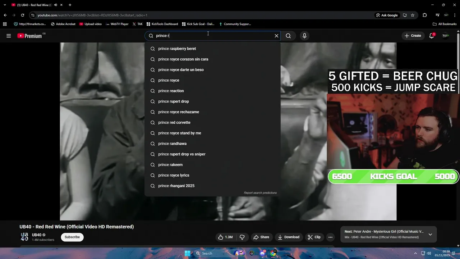Open the YouTube guide hamburger menu
This screenshot has height=259, width=460.
(9, 36)
